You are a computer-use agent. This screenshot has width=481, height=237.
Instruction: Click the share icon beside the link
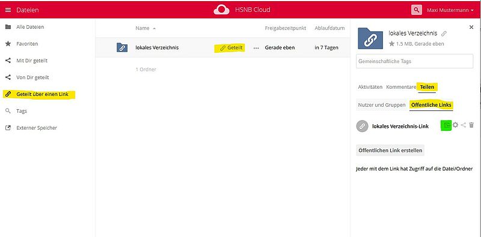click(x=464, y=125)
